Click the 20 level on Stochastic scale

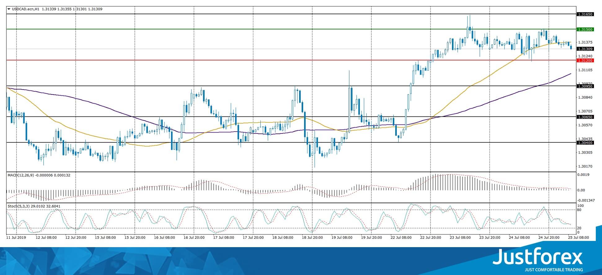(x=580, y=228)
